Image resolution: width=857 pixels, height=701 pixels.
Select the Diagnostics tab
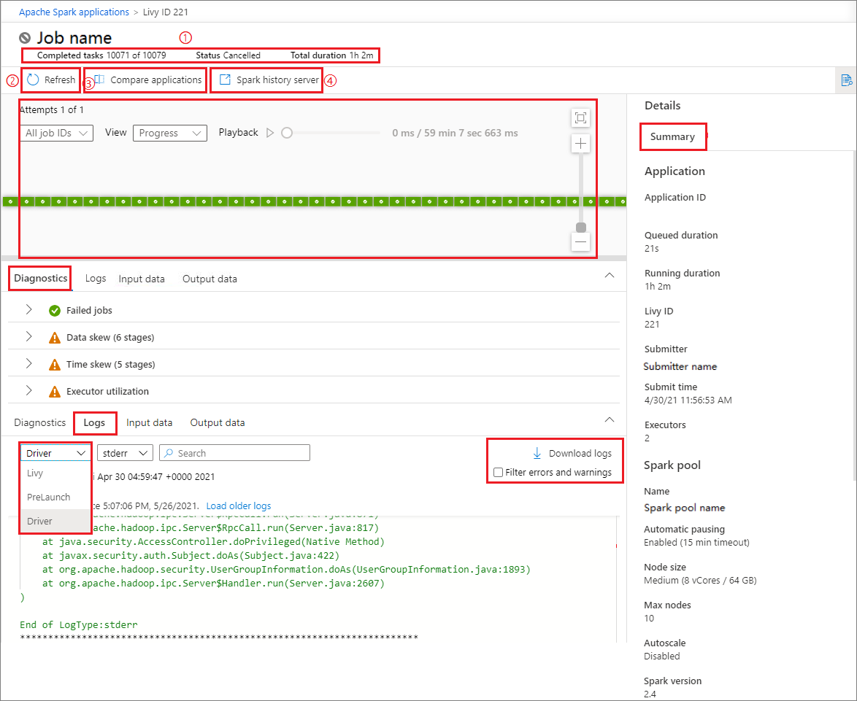pos(39,279)
